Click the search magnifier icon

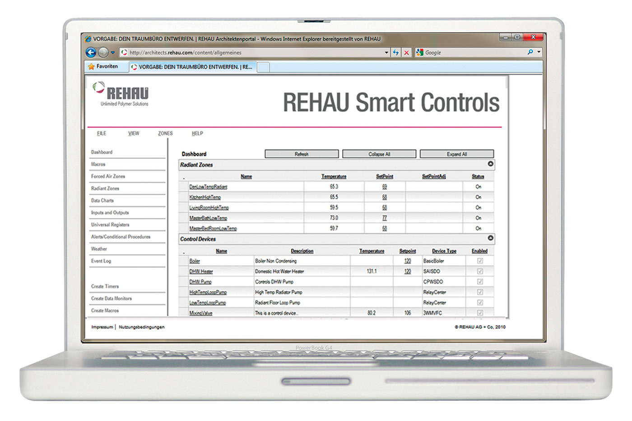pos(530,52)
